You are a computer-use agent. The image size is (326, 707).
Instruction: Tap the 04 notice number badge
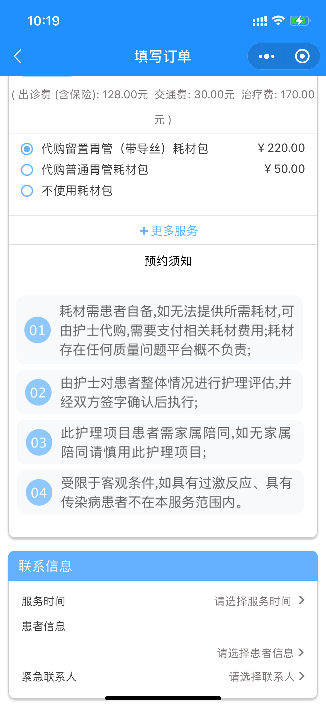coord(39,492)
